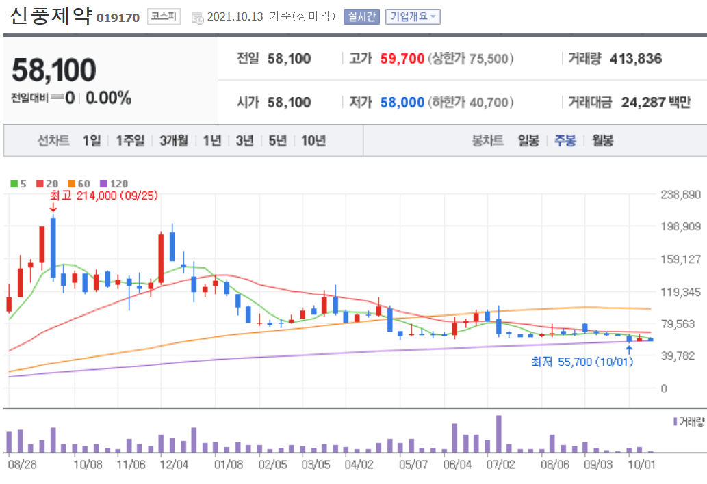Screen dimensions: 707x484
Task: Click the 고가 value 59,700
Action: coord(402,59)
